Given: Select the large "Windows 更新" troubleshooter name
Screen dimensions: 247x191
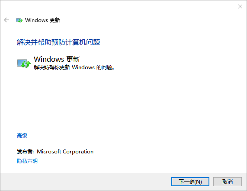Looking at the screenshot, I should pos(57,59).
